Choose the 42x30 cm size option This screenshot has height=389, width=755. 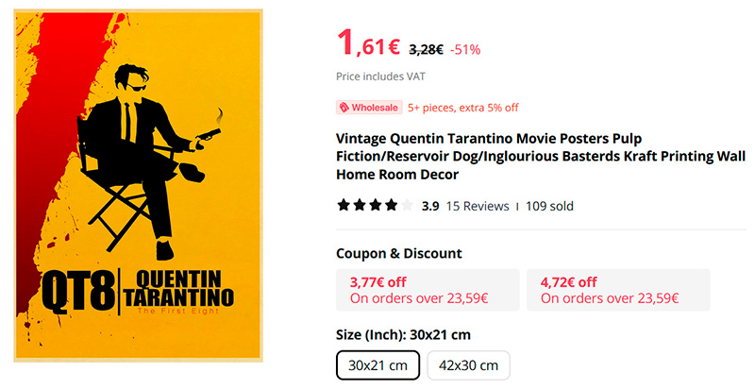[468, 364]
